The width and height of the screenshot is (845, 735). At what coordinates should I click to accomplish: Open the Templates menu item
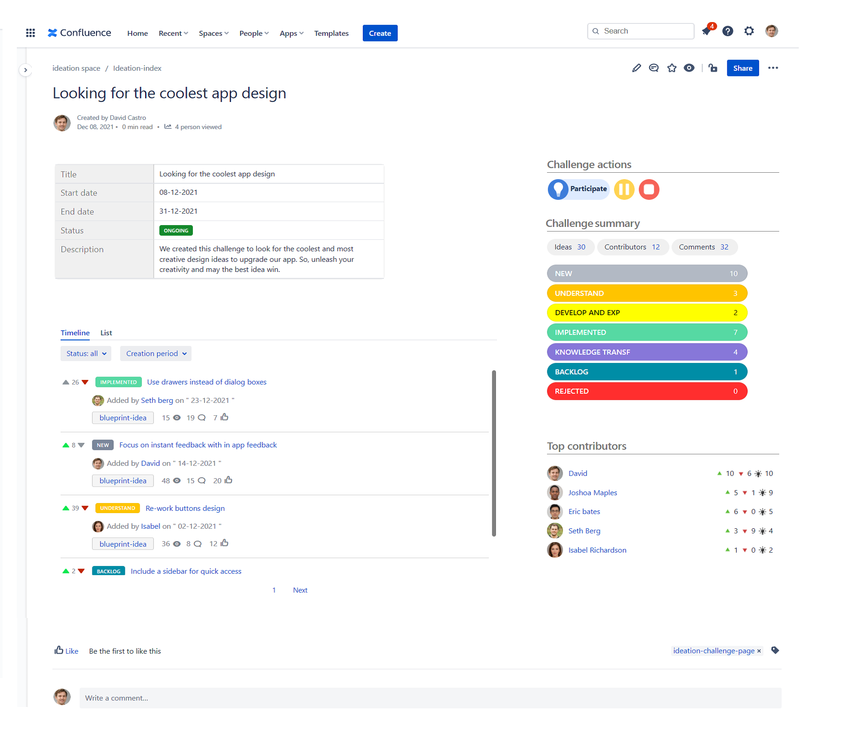pyautogui.click(x=331, y=33)
